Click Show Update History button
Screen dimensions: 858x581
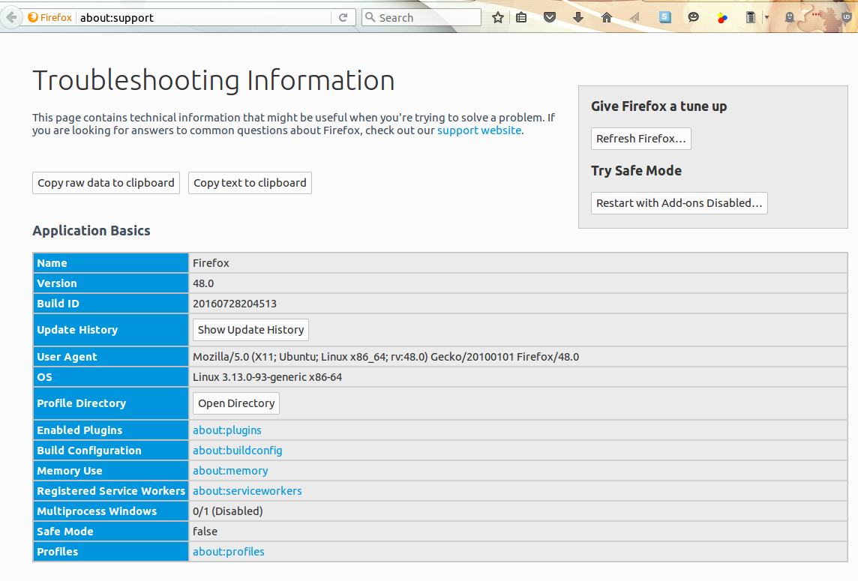point(250,330)
